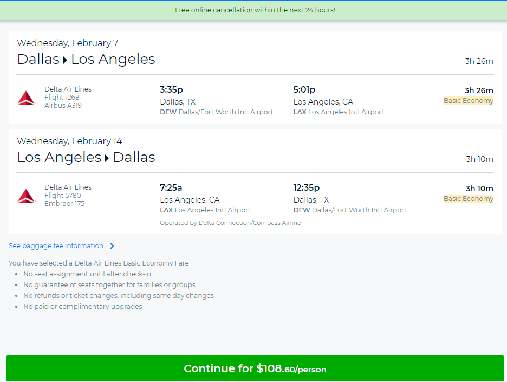Select LAX Los Angeles Intl Airport arrival text

point(339,112)
